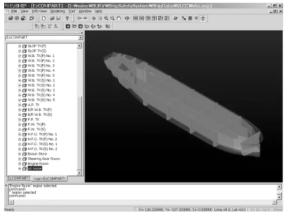Click the Zoom In magnifier icon
This screenshot has width=284, height=214.
tap(106, 18)
